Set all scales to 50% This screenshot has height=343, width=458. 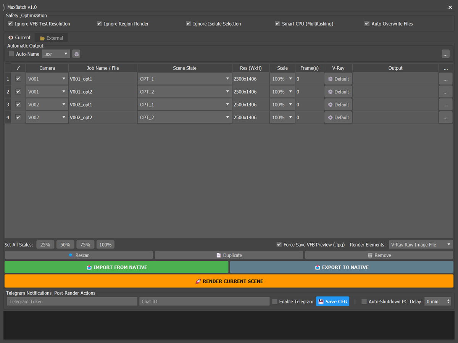[x=65, y=245]
